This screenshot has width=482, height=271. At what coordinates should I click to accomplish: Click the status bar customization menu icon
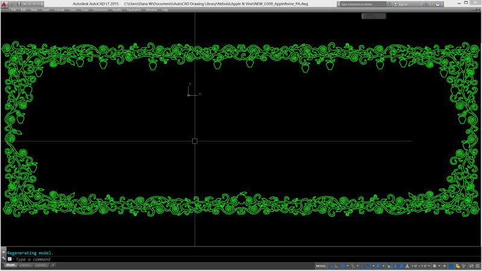(x=477, y=265)
